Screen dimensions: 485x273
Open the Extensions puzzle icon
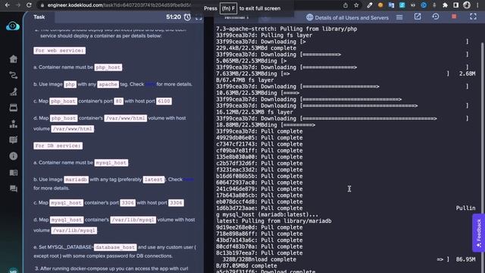point(445,5)
